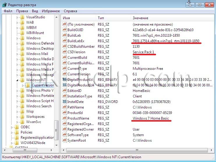The image size is (216, 162).
Task: Select the PathName value row
Action: [x=137, y=107]
